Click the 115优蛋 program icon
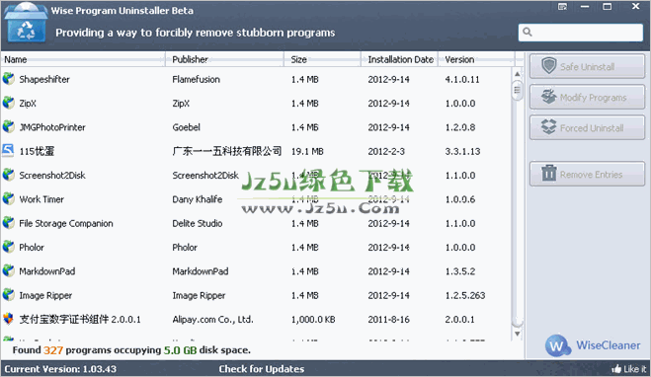Screen dimensions: 651x377 point(8,151)
